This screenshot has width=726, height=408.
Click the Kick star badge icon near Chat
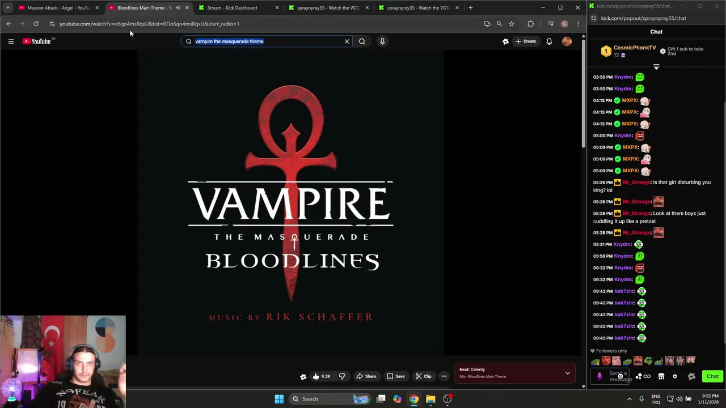691,376
